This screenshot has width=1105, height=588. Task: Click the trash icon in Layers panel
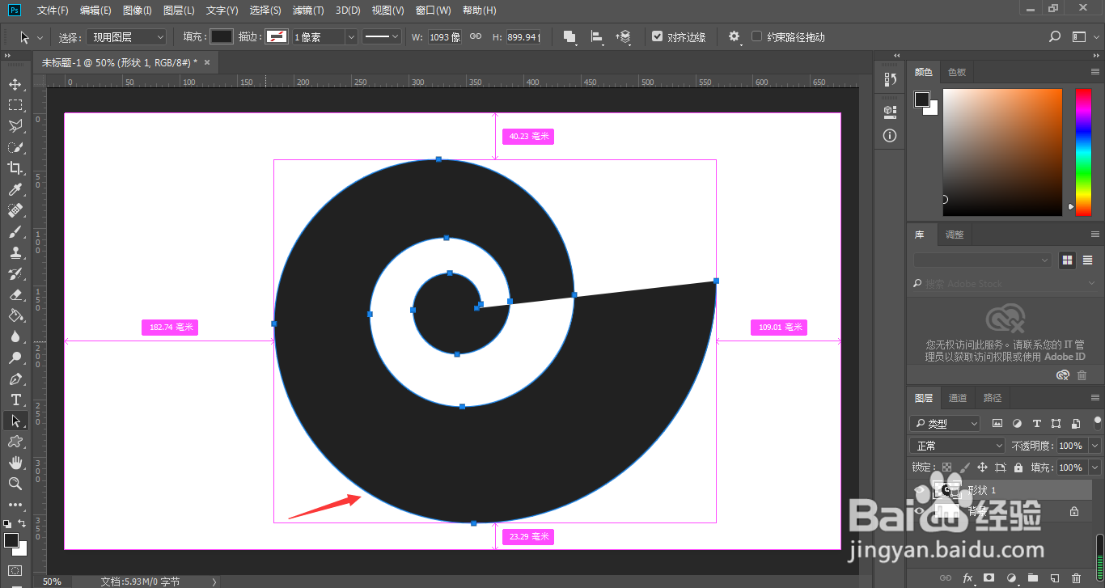coord(1076,578)
